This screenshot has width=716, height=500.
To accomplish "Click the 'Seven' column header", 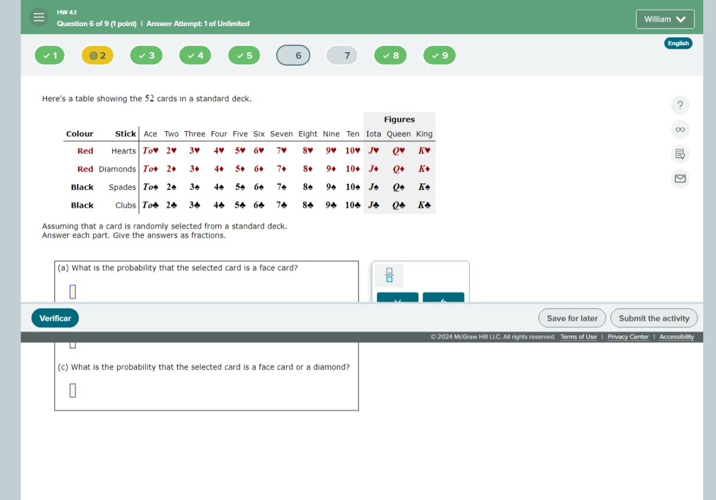I will (281, 134).
